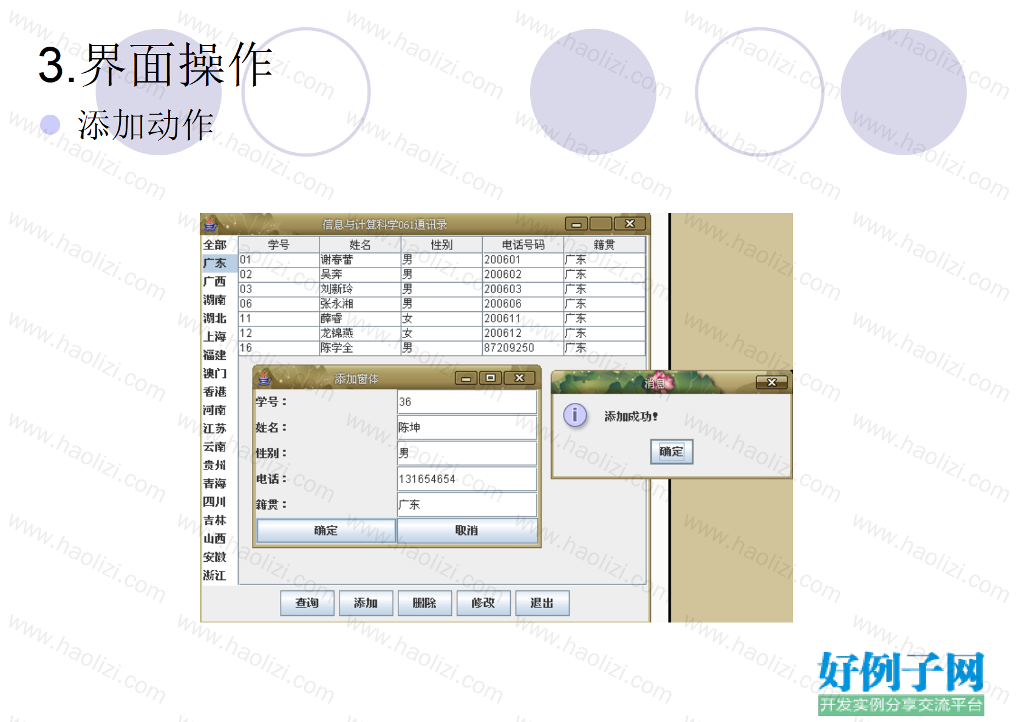Viewport: 1019px width, 722px height.
Task: Click the 添加 button at bottom
Action: click(x=366, y=603)
